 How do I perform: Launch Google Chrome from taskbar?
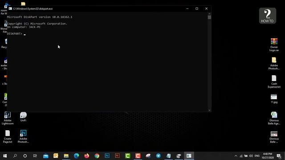[x=97, y=156]
